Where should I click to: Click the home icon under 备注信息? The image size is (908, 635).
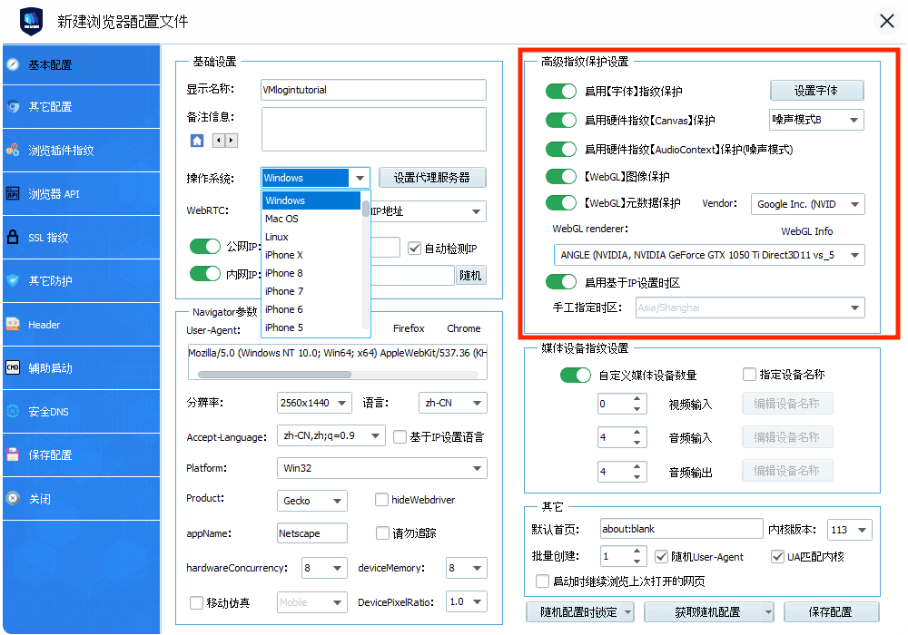(197, 141)
